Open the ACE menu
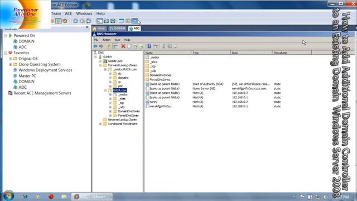The width and height of the screenshot is (357, 201). pos(68,13)
